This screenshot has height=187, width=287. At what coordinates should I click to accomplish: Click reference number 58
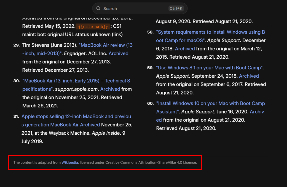[150, 32]
